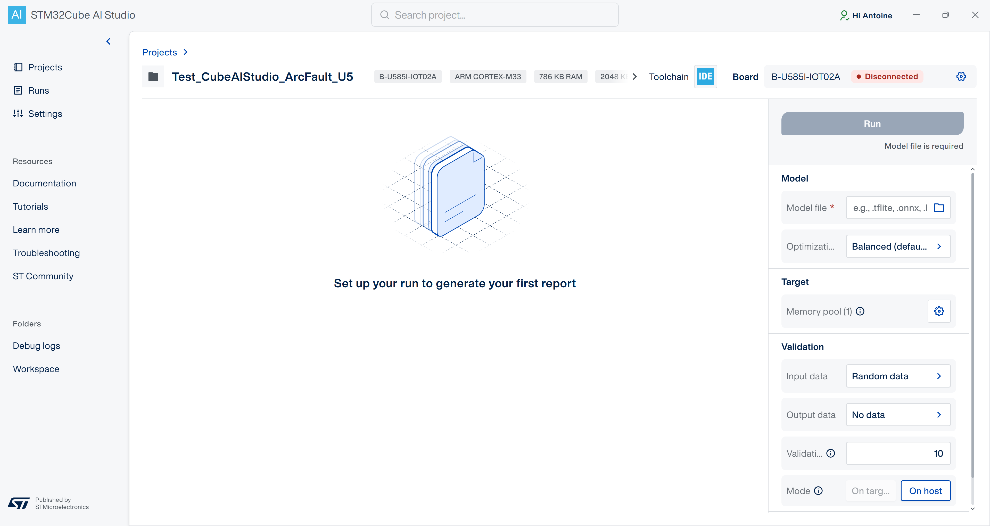Open the ST Community link
The height and width of the screenshot is (526, 990).
pos(43,276)
